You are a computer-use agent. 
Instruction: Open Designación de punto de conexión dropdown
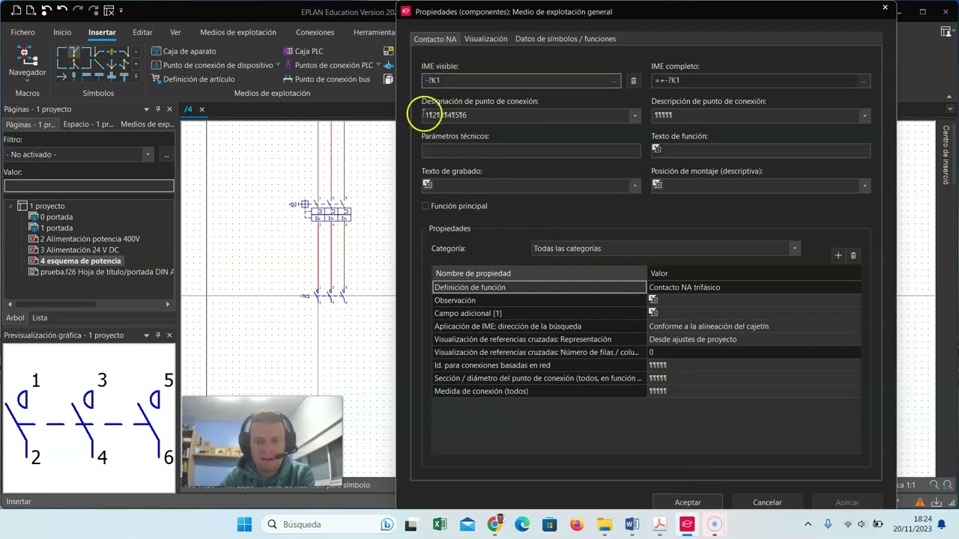[x=635, y=115]
